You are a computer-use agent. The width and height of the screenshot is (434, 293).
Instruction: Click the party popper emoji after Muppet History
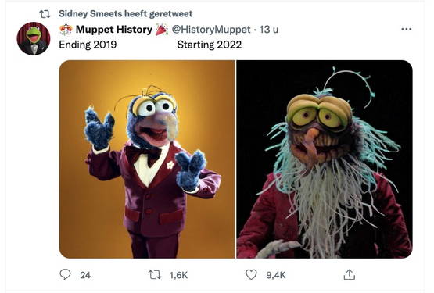[162, 30]
